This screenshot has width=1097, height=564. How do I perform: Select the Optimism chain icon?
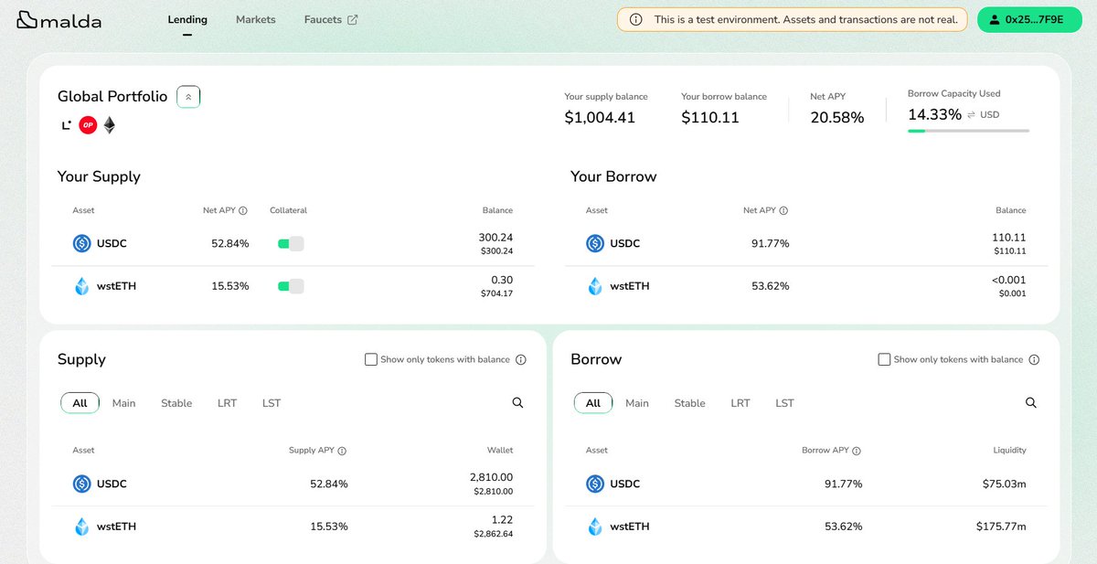[88, 125]
